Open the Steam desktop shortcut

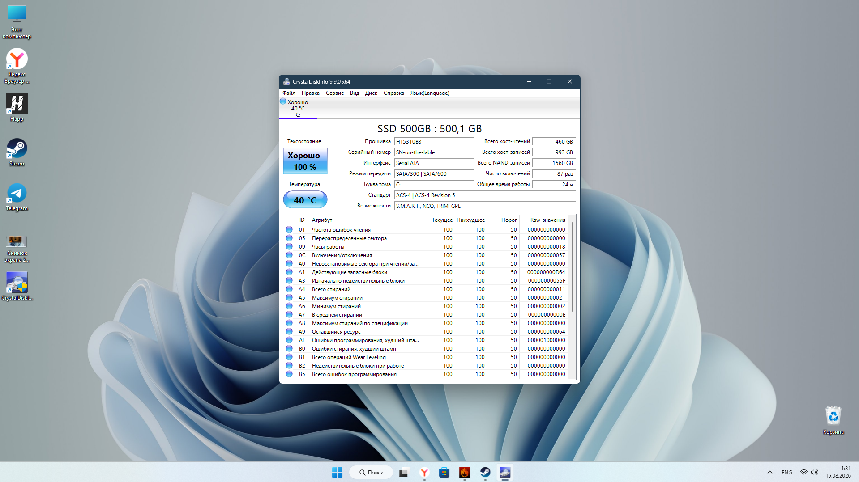17,152
